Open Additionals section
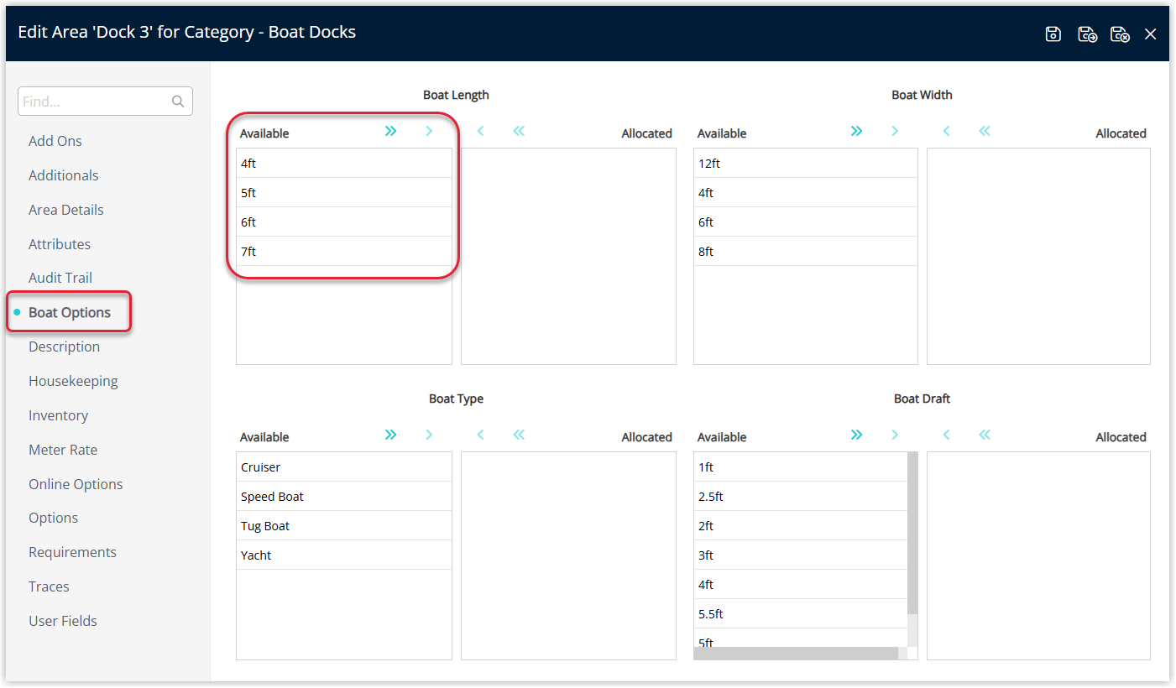Image resolution: width=1176 pixels, height=688 pixels. click(x=64, y=175)
